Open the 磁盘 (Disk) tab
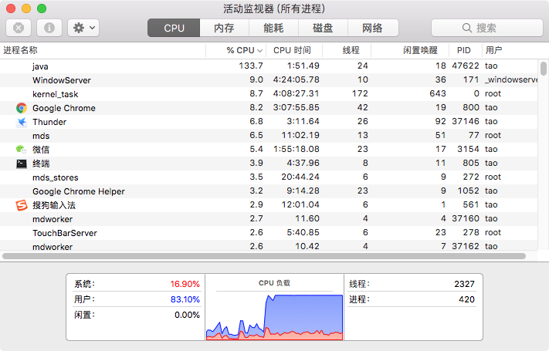 tap(323, 28)
